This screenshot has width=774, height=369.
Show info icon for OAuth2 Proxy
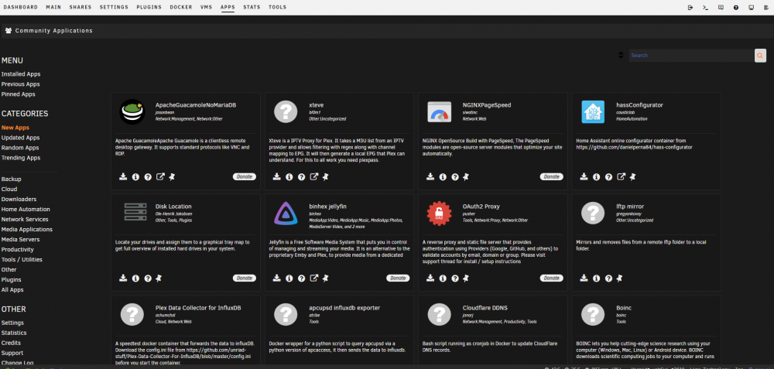pos(443,278)
